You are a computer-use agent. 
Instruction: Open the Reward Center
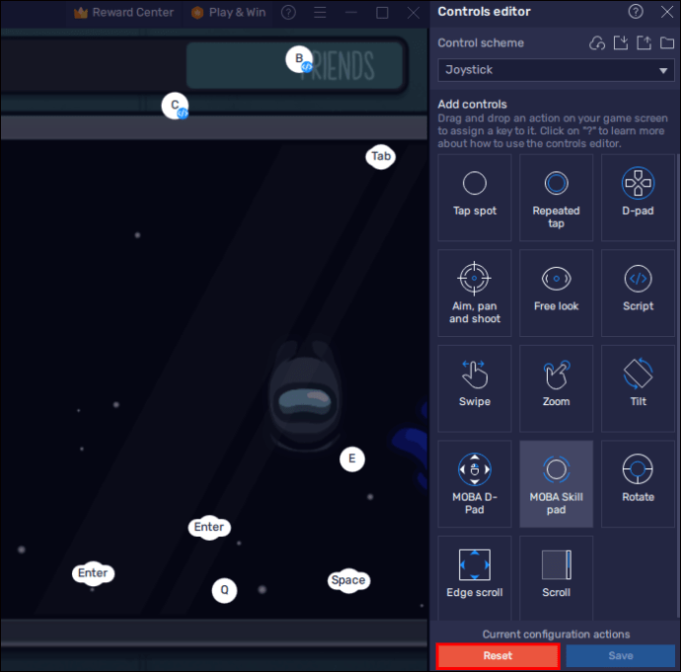click(124, 13)
